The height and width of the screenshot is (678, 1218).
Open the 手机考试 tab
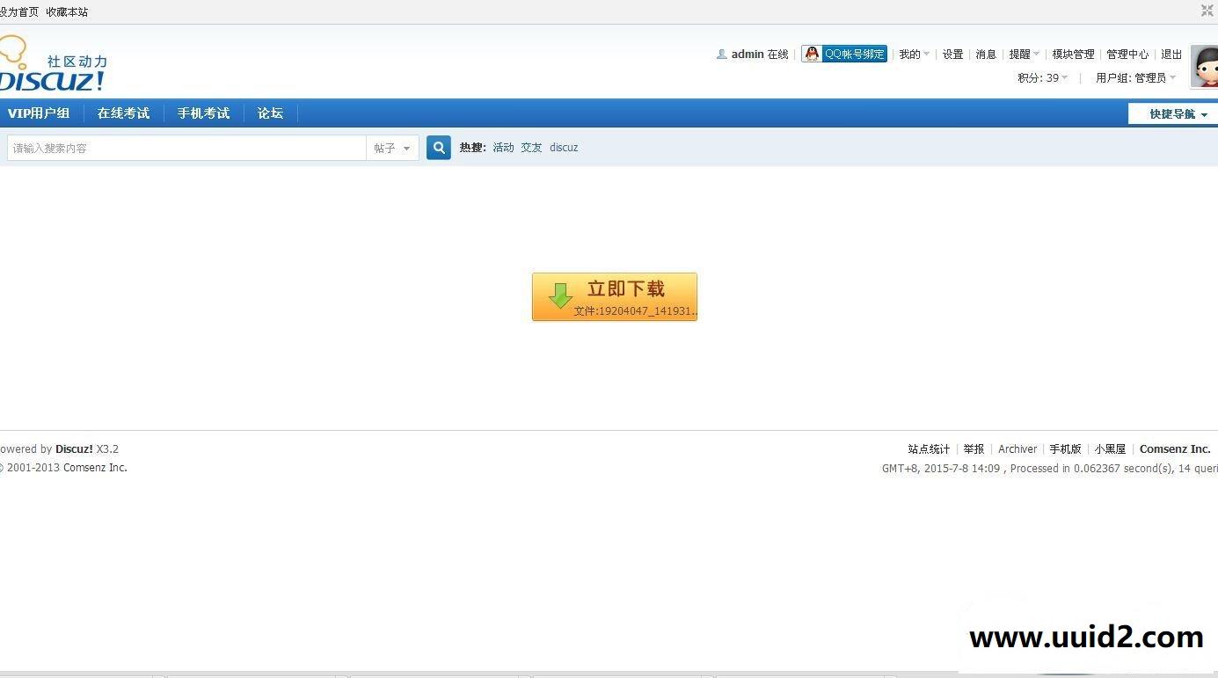(x=203, y=113)
